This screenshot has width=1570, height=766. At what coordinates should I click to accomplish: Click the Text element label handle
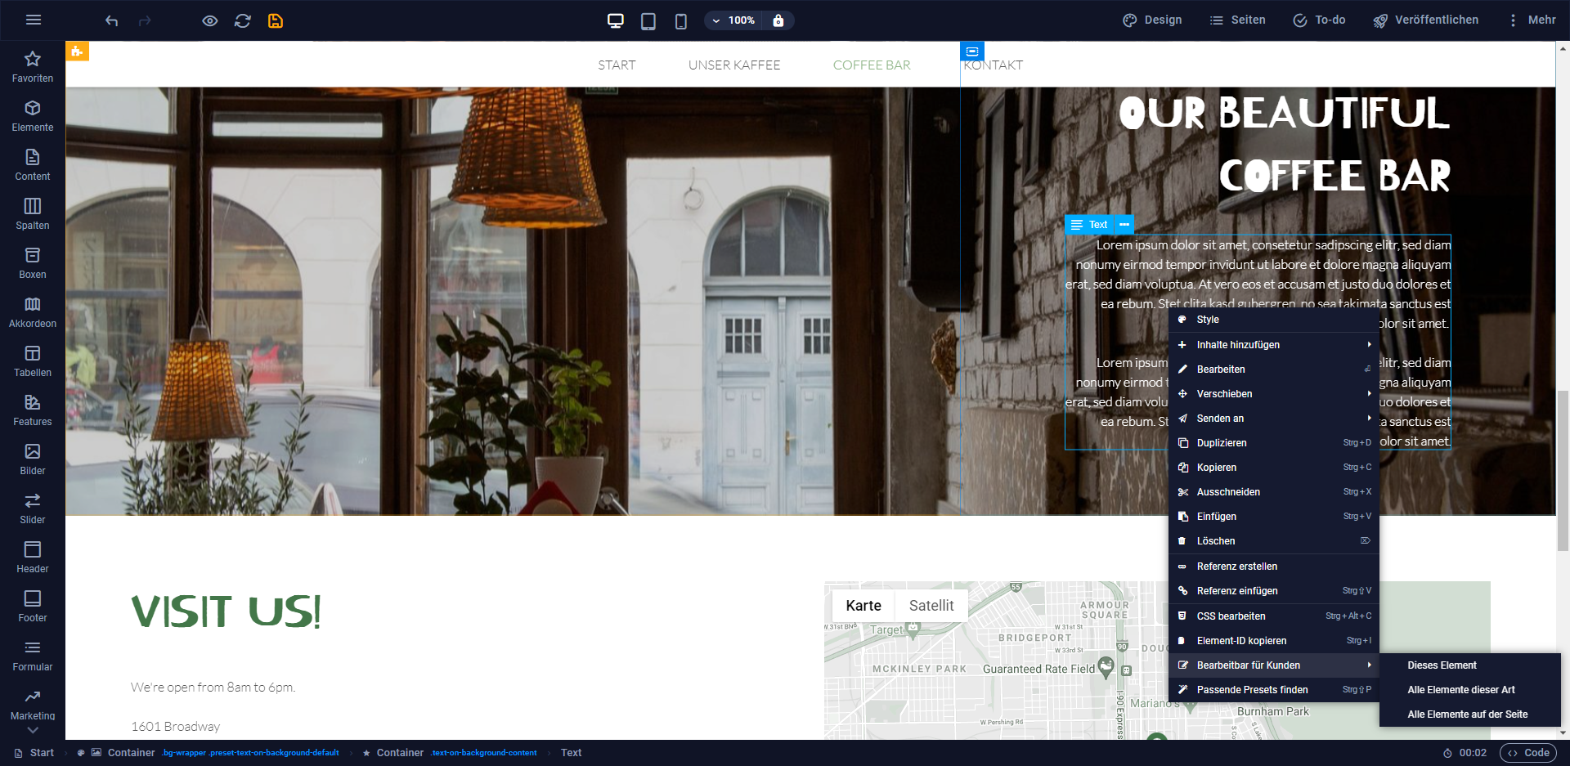pyautogui.click(x=1089, y=225)
